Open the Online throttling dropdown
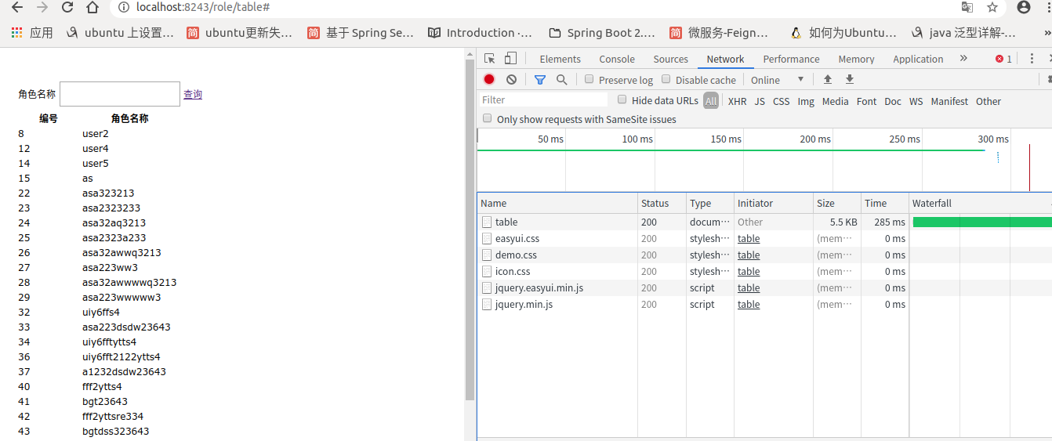This screenshot has width=1052, height=441. (x=778, y=80)
